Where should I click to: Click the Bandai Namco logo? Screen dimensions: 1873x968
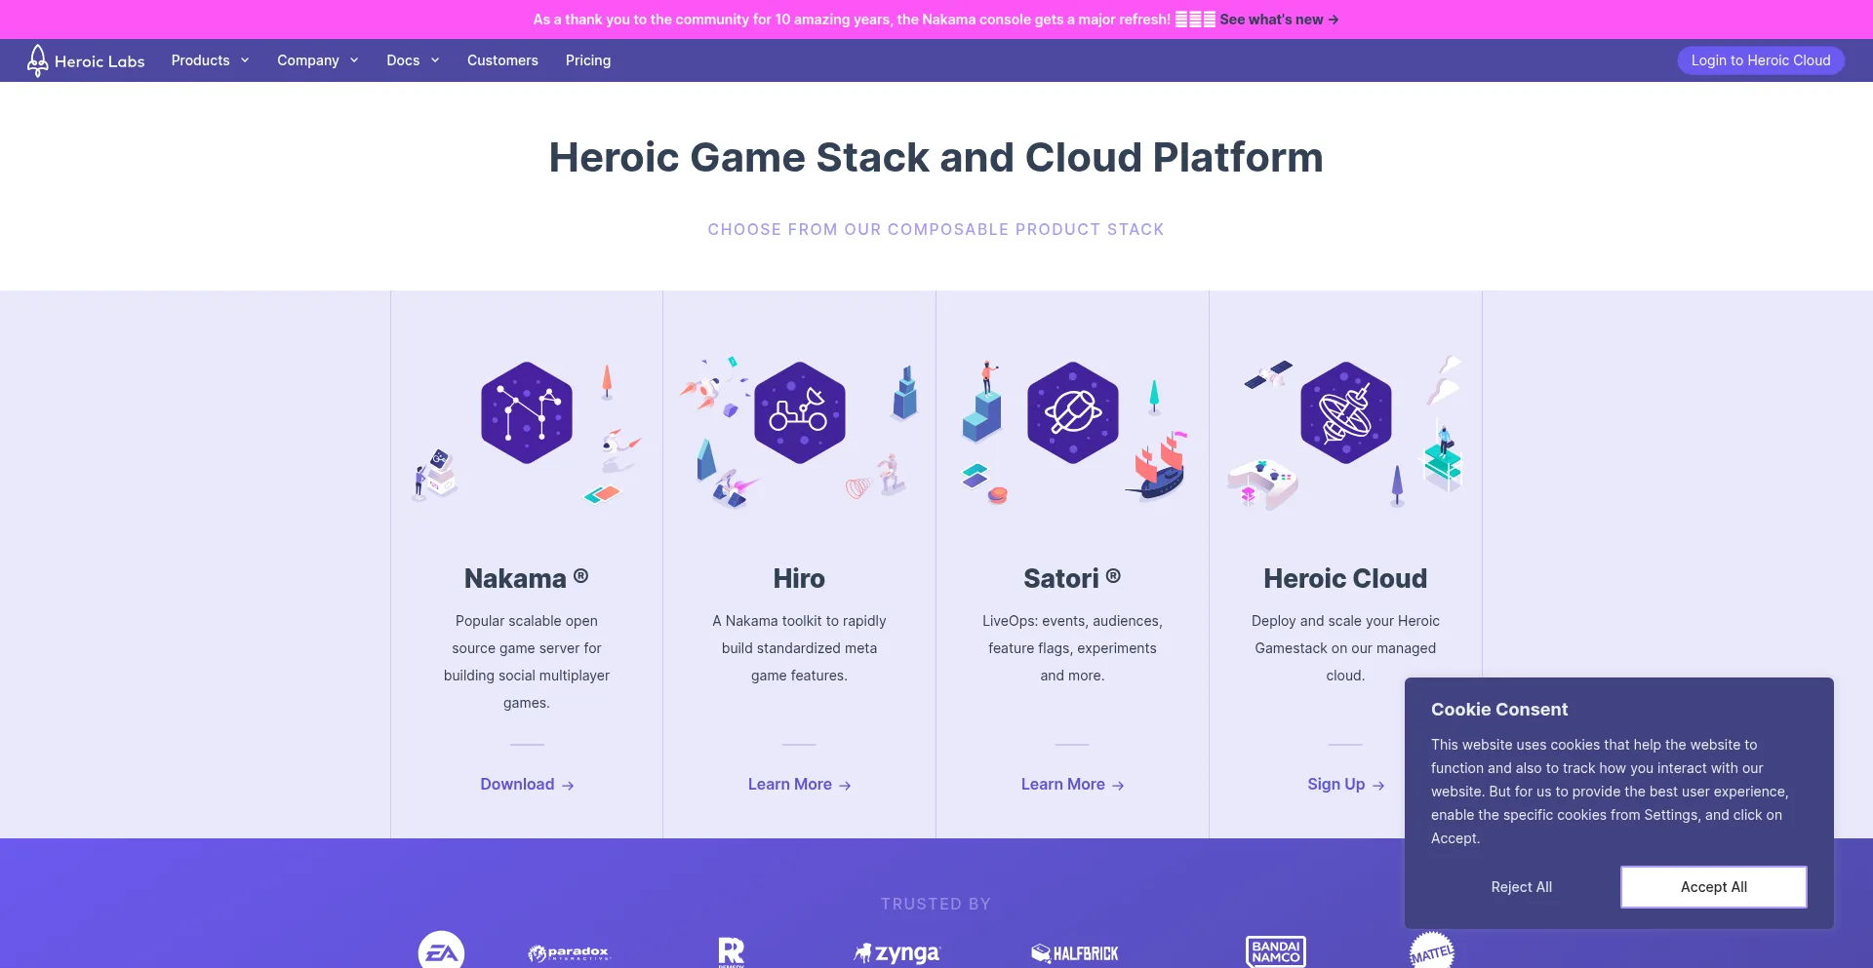coord(1275,951)
